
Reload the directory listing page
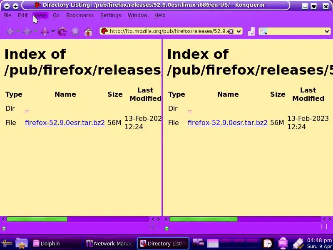62,32
